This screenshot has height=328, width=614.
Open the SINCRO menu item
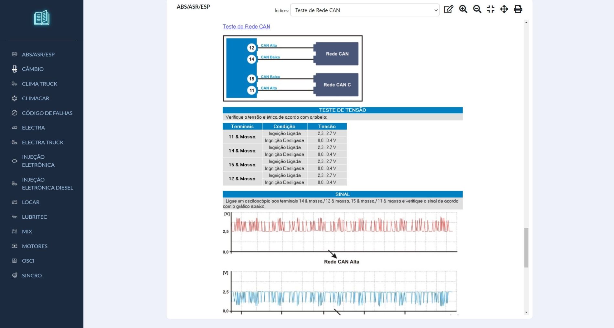point(32,276)
